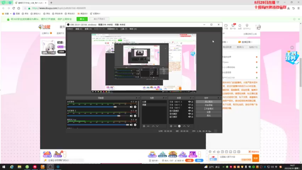This screenshot has width=302, height=170.
Task: Toggle visibility of 窗口捕获 source
Action: click(x=190, y=117)
